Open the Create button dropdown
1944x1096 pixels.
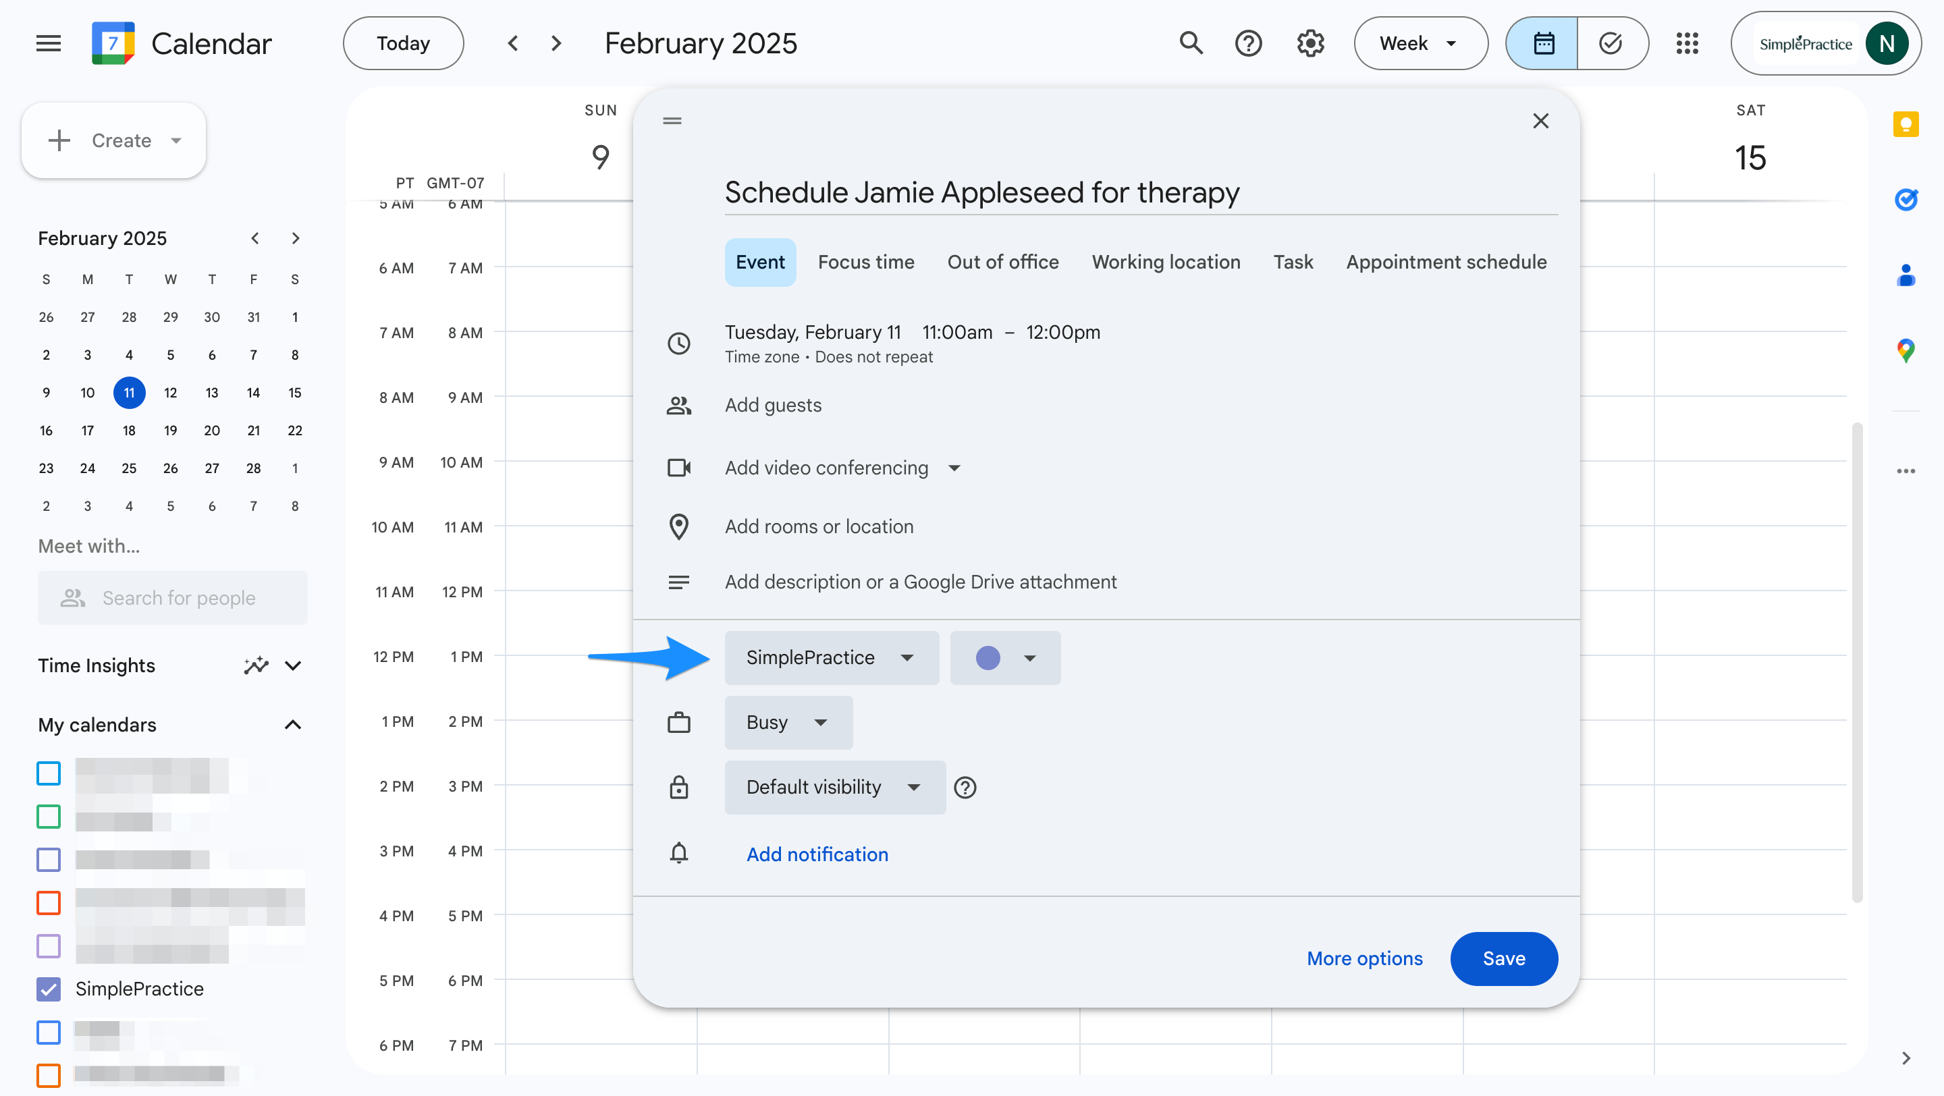pos(177,140)
